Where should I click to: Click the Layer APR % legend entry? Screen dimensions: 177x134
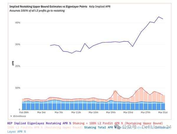pyautogui.click(x=16, y=132)
